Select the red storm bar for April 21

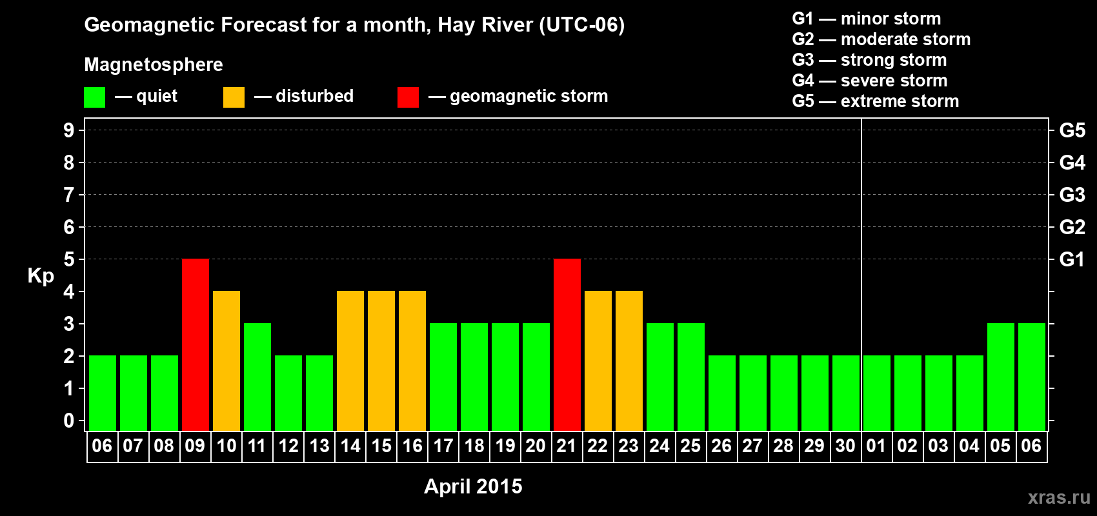[567, 344]
